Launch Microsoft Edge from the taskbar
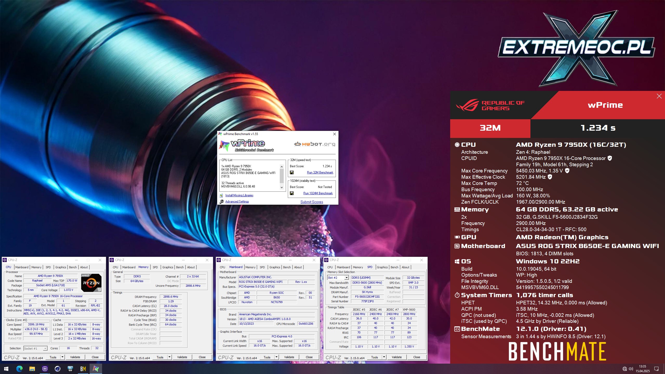Image resolution: width=665 pixels, height=374 pixels. pos(19,369)
